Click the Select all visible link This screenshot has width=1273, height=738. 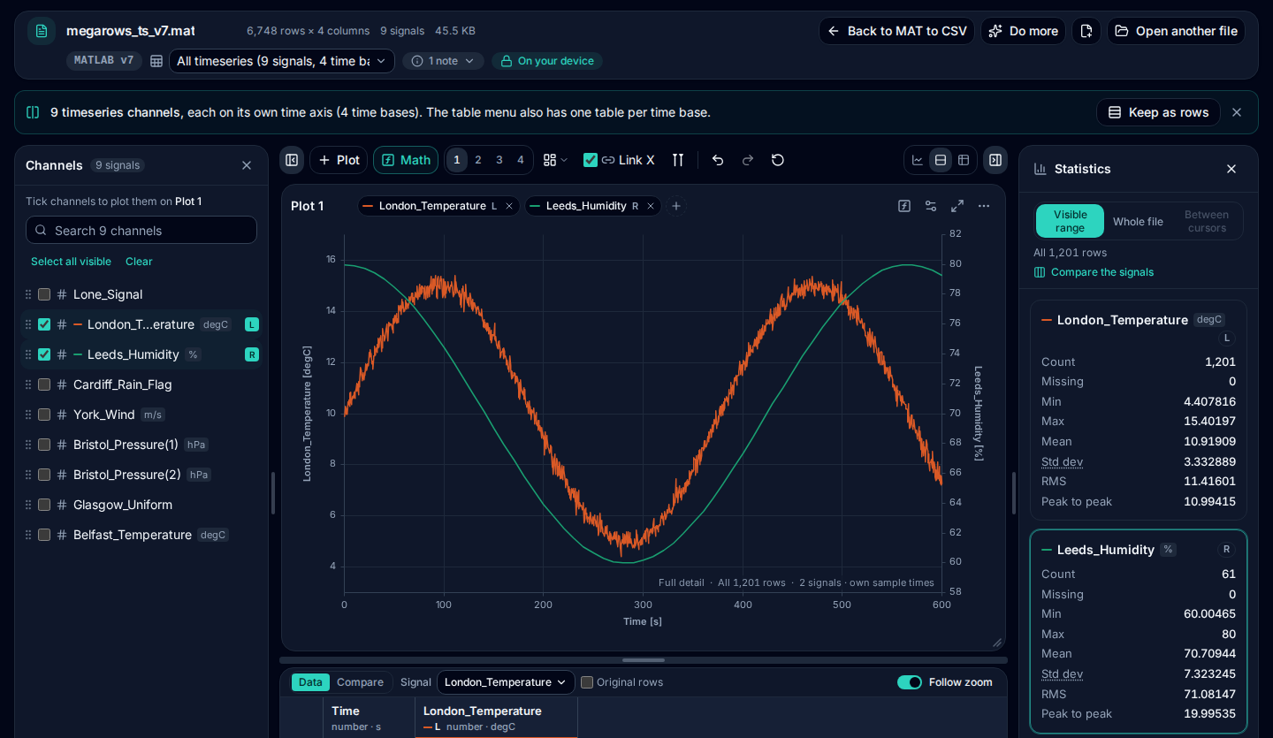(71, 262)
